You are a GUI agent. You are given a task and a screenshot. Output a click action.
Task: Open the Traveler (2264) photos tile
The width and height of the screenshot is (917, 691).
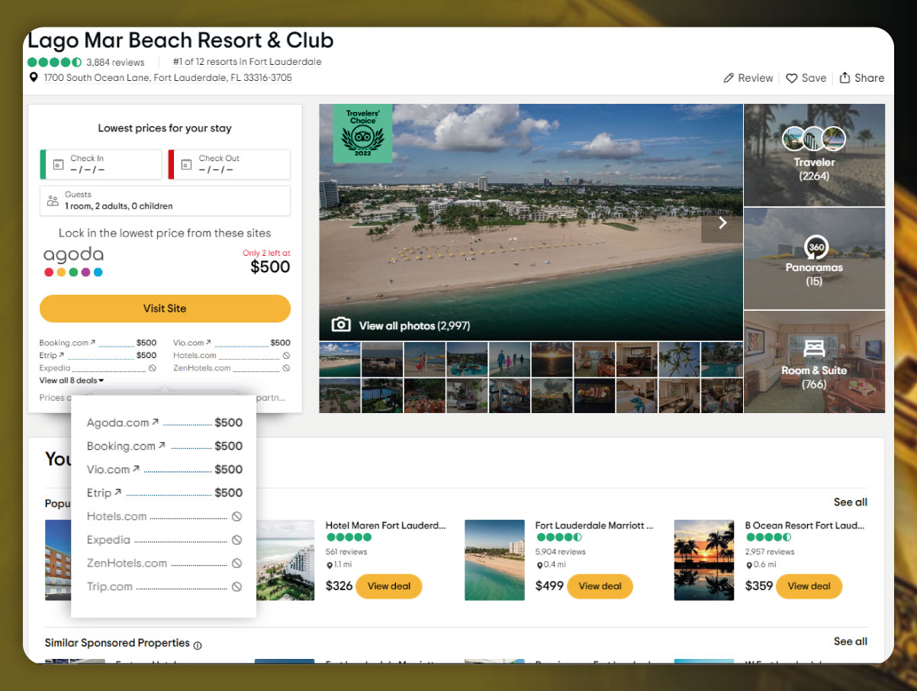point(815,155)
